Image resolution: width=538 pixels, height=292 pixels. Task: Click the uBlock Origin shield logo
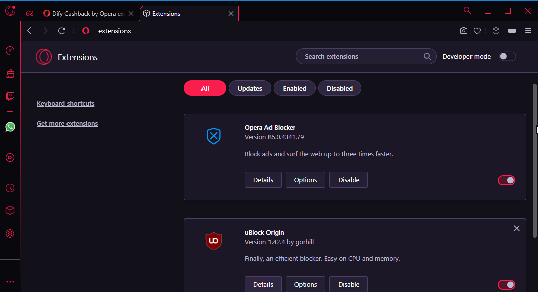[x=214, y=241]
